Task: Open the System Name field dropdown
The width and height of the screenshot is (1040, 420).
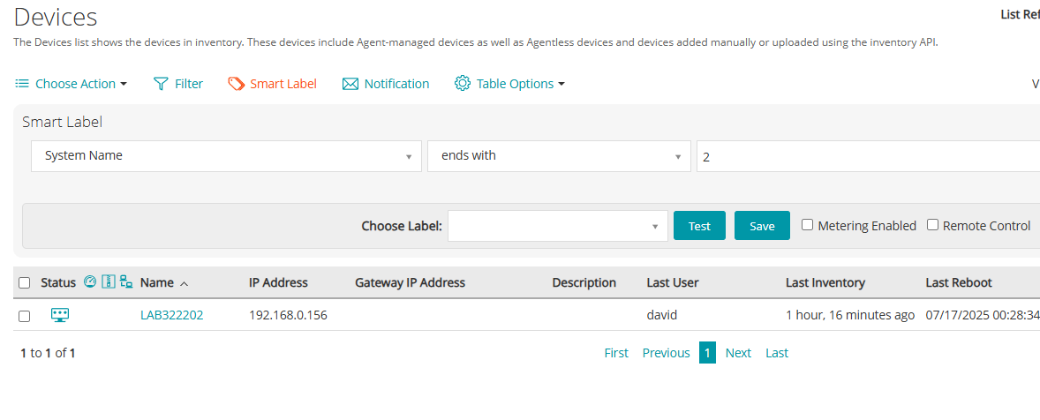Action: click(x=226, y=156)
